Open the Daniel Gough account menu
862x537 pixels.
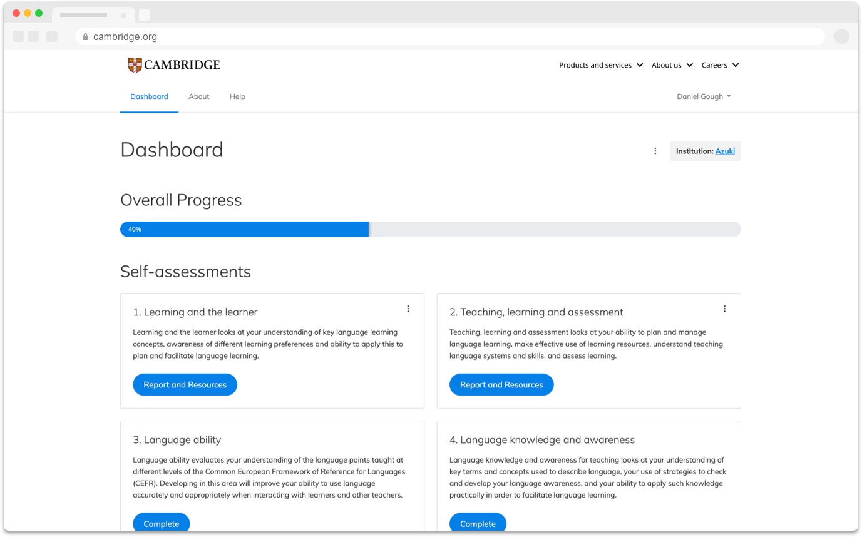(x=703, y=96)
